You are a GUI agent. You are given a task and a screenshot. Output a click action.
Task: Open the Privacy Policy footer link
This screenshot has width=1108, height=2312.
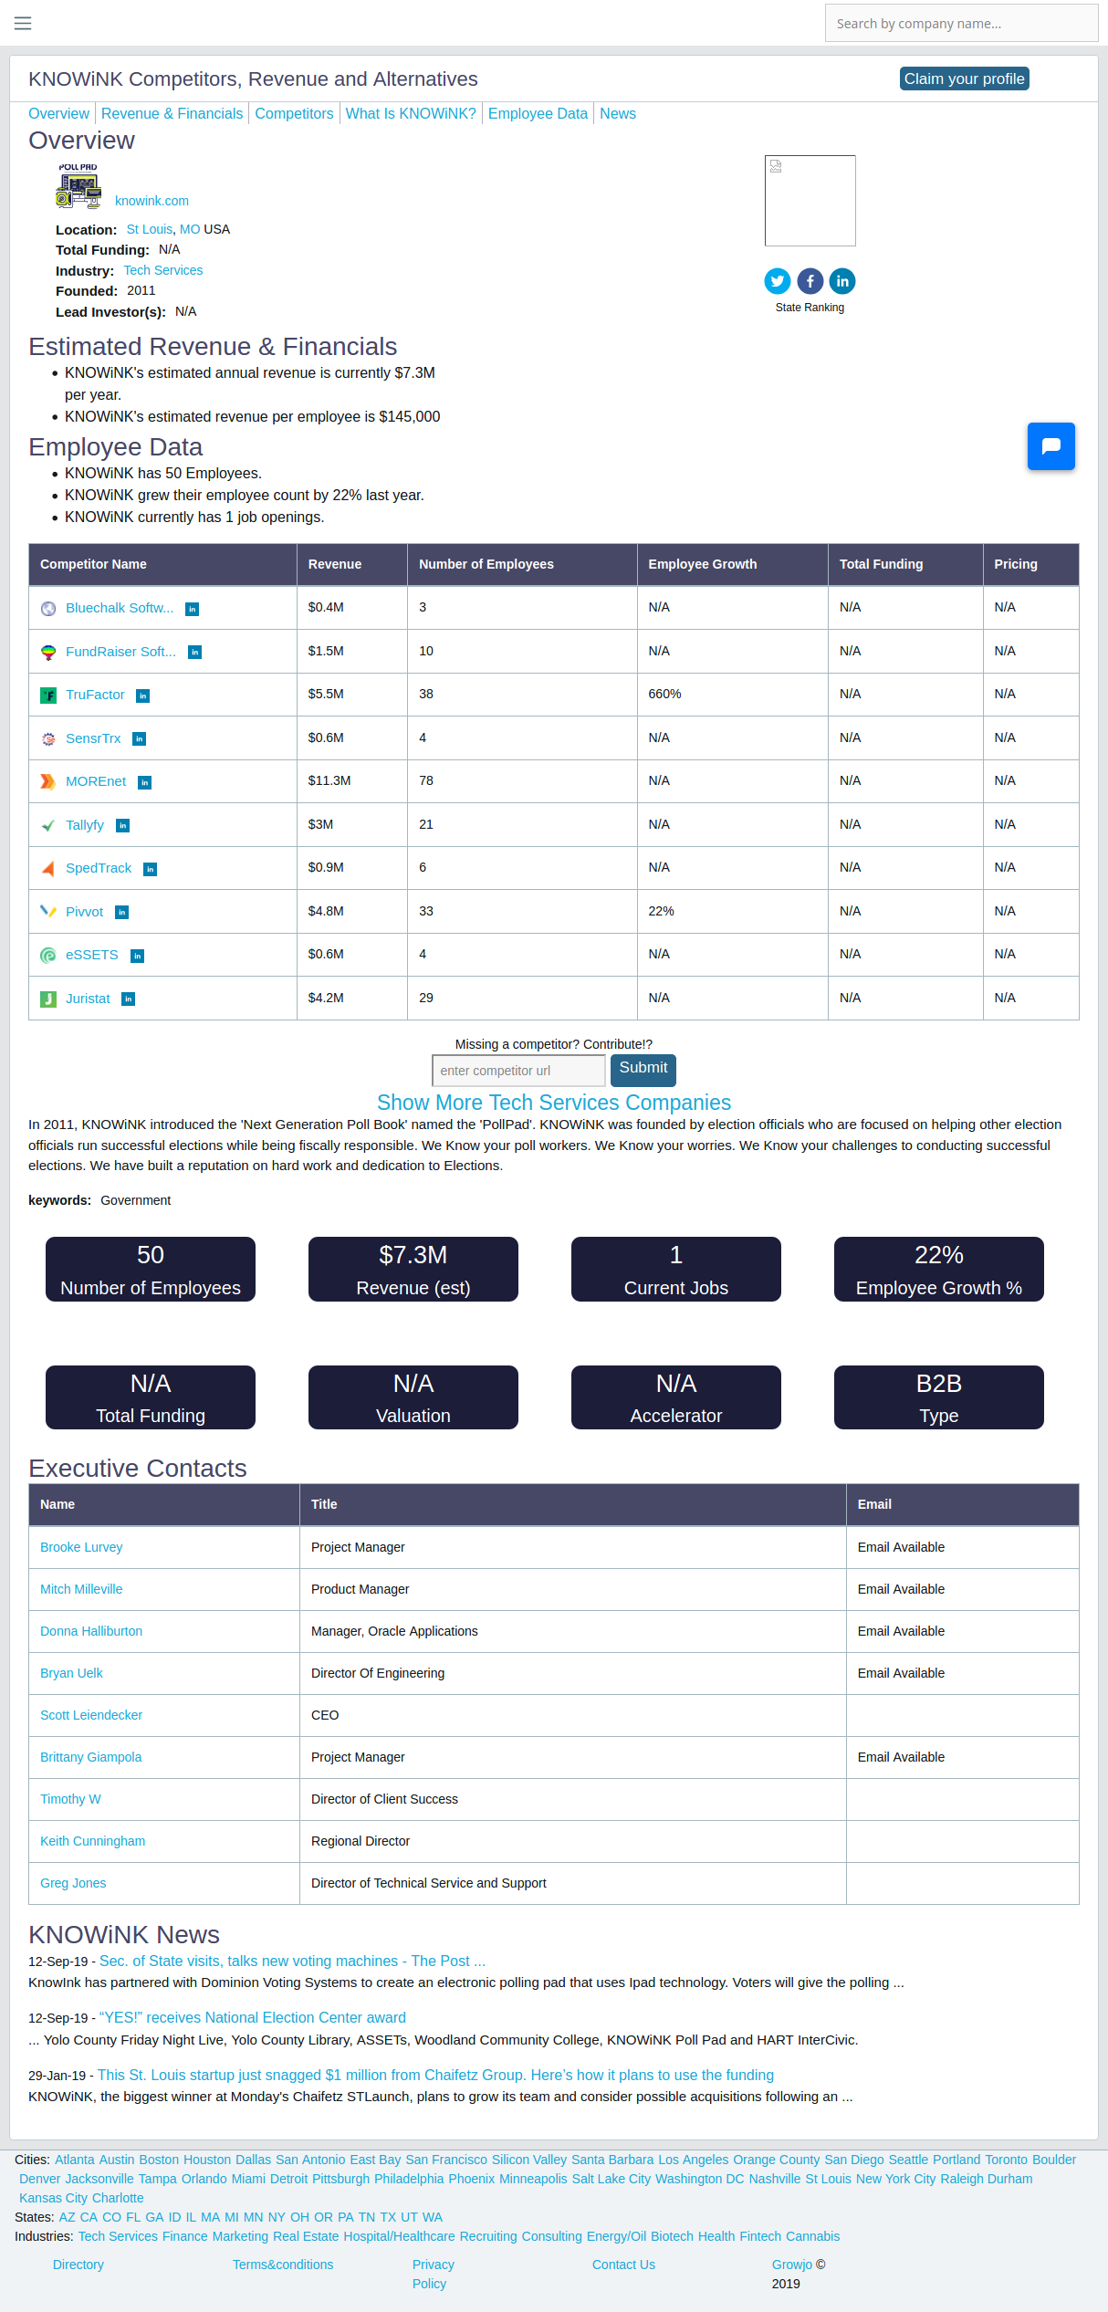point(434,2274)
